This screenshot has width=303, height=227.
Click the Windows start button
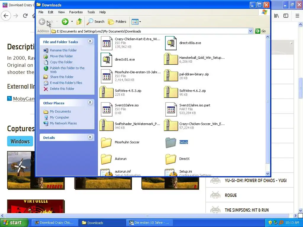[x=14, y=223]
